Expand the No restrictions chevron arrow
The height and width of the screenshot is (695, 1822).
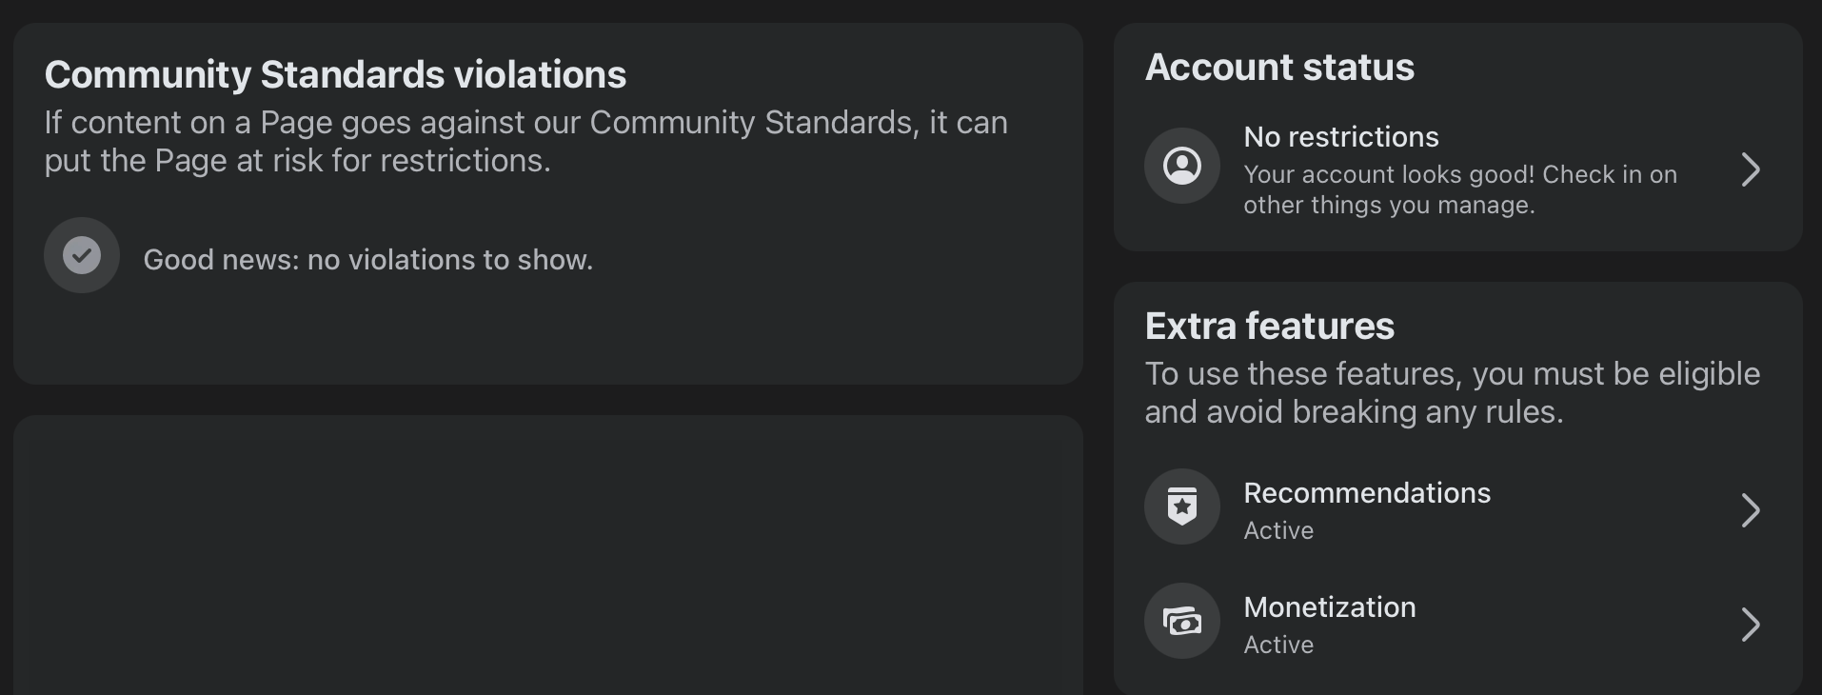[1750, 169]
